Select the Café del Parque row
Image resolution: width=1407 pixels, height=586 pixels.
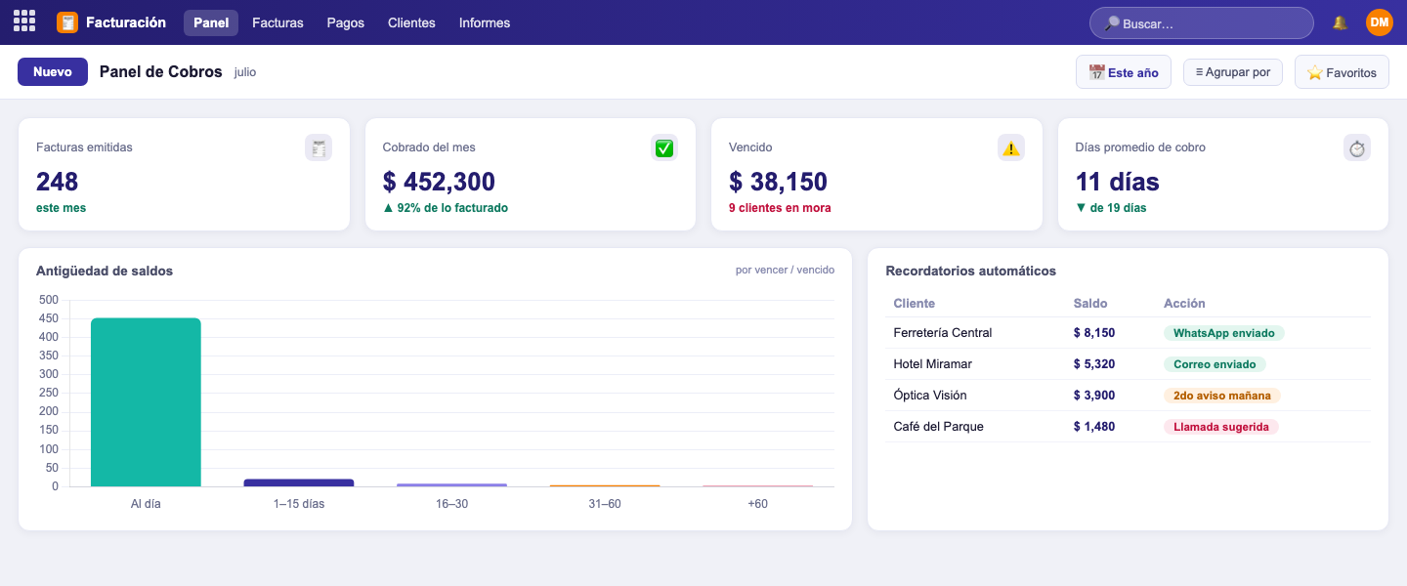click(x=1128, y=427)
